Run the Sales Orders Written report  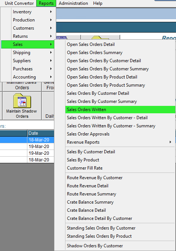click(x=120, y=110)
